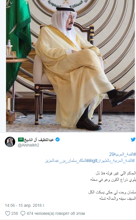This screenshot has height=220, width=136.
Task: Click tweet line beginning يلوي ذراع الكون
Action: (x=113, y=180)
